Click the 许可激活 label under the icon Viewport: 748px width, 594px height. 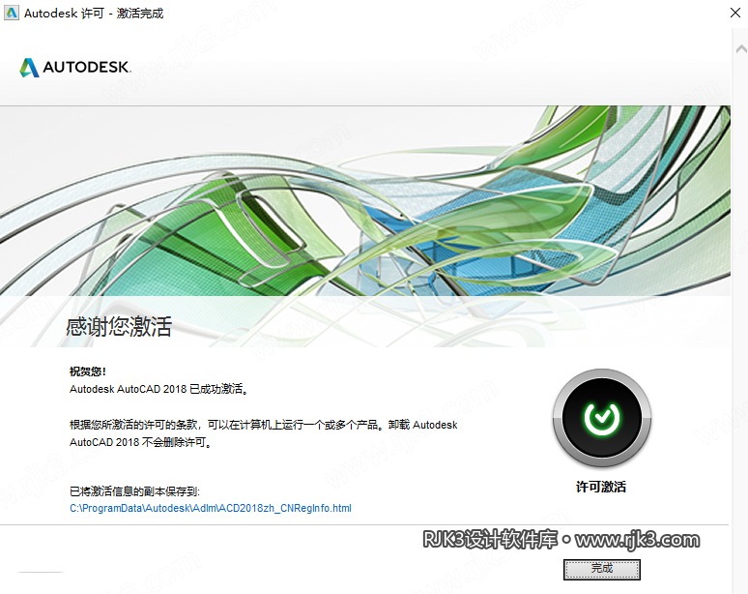point(601,487)
